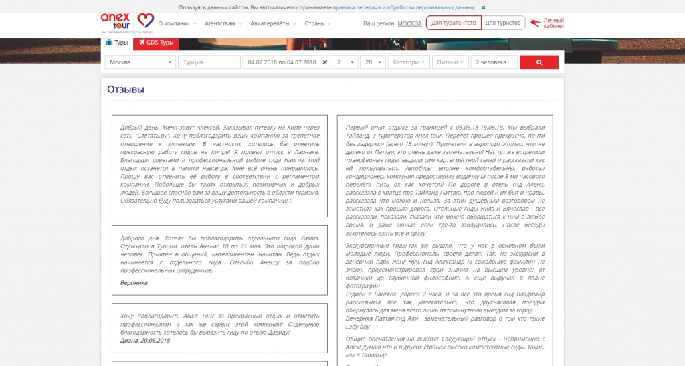The width and height of the screenshot is (685, 366).
Task: Open the Питание dropdown
Action: [x=450, y=62]
